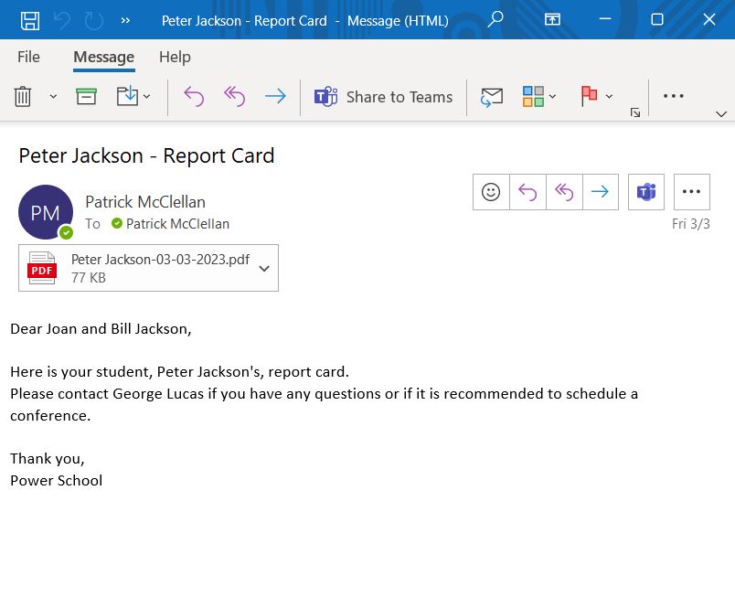Open the Help tab

(x=174, y=57)
